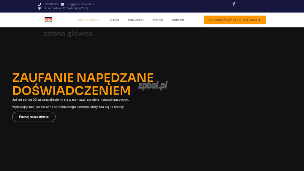Click the zpbui.pl watermark text

click(153, 85)
